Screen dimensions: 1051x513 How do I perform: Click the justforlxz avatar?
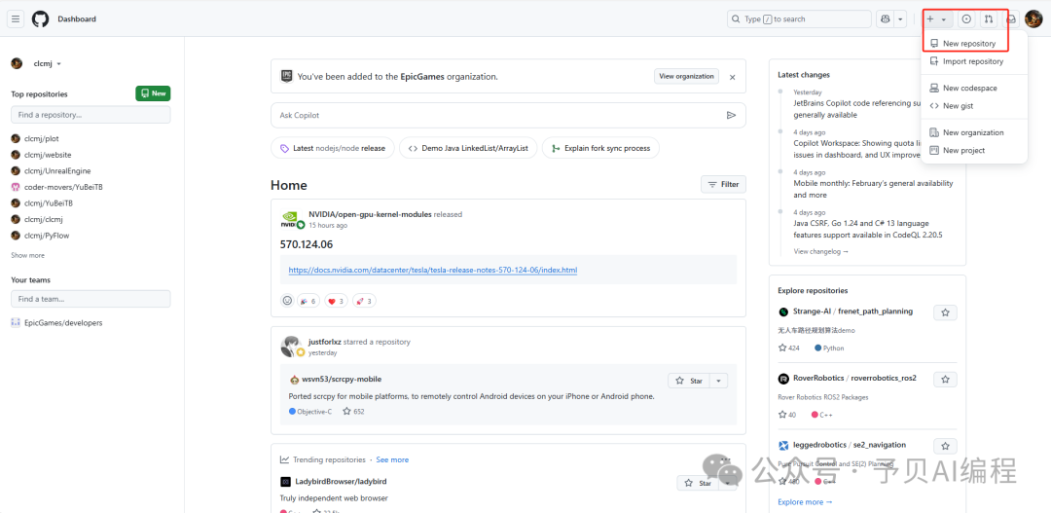click(x=289, y=346)
